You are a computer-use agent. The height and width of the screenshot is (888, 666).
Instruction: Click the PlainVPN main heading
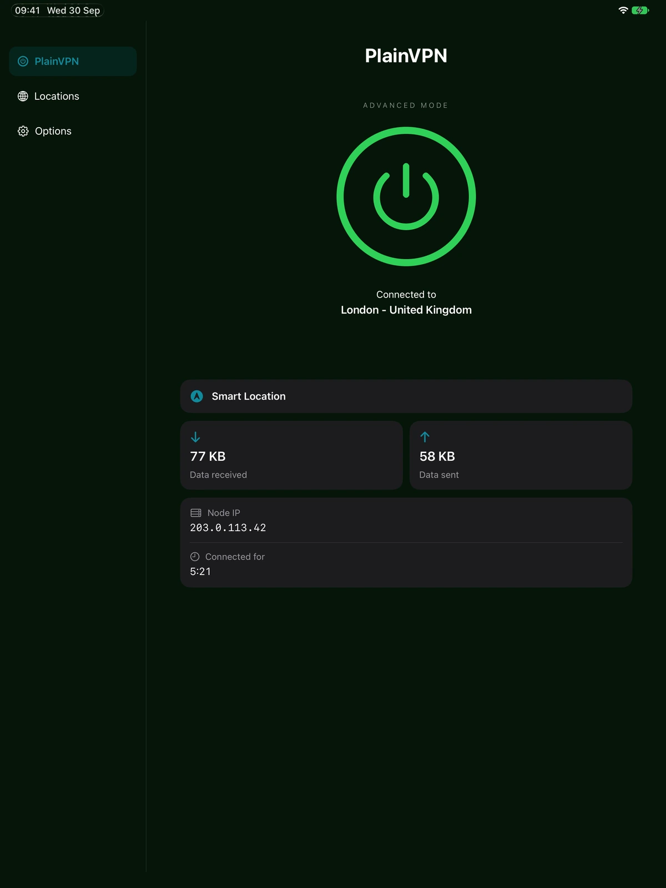click(x=406, y=56)
